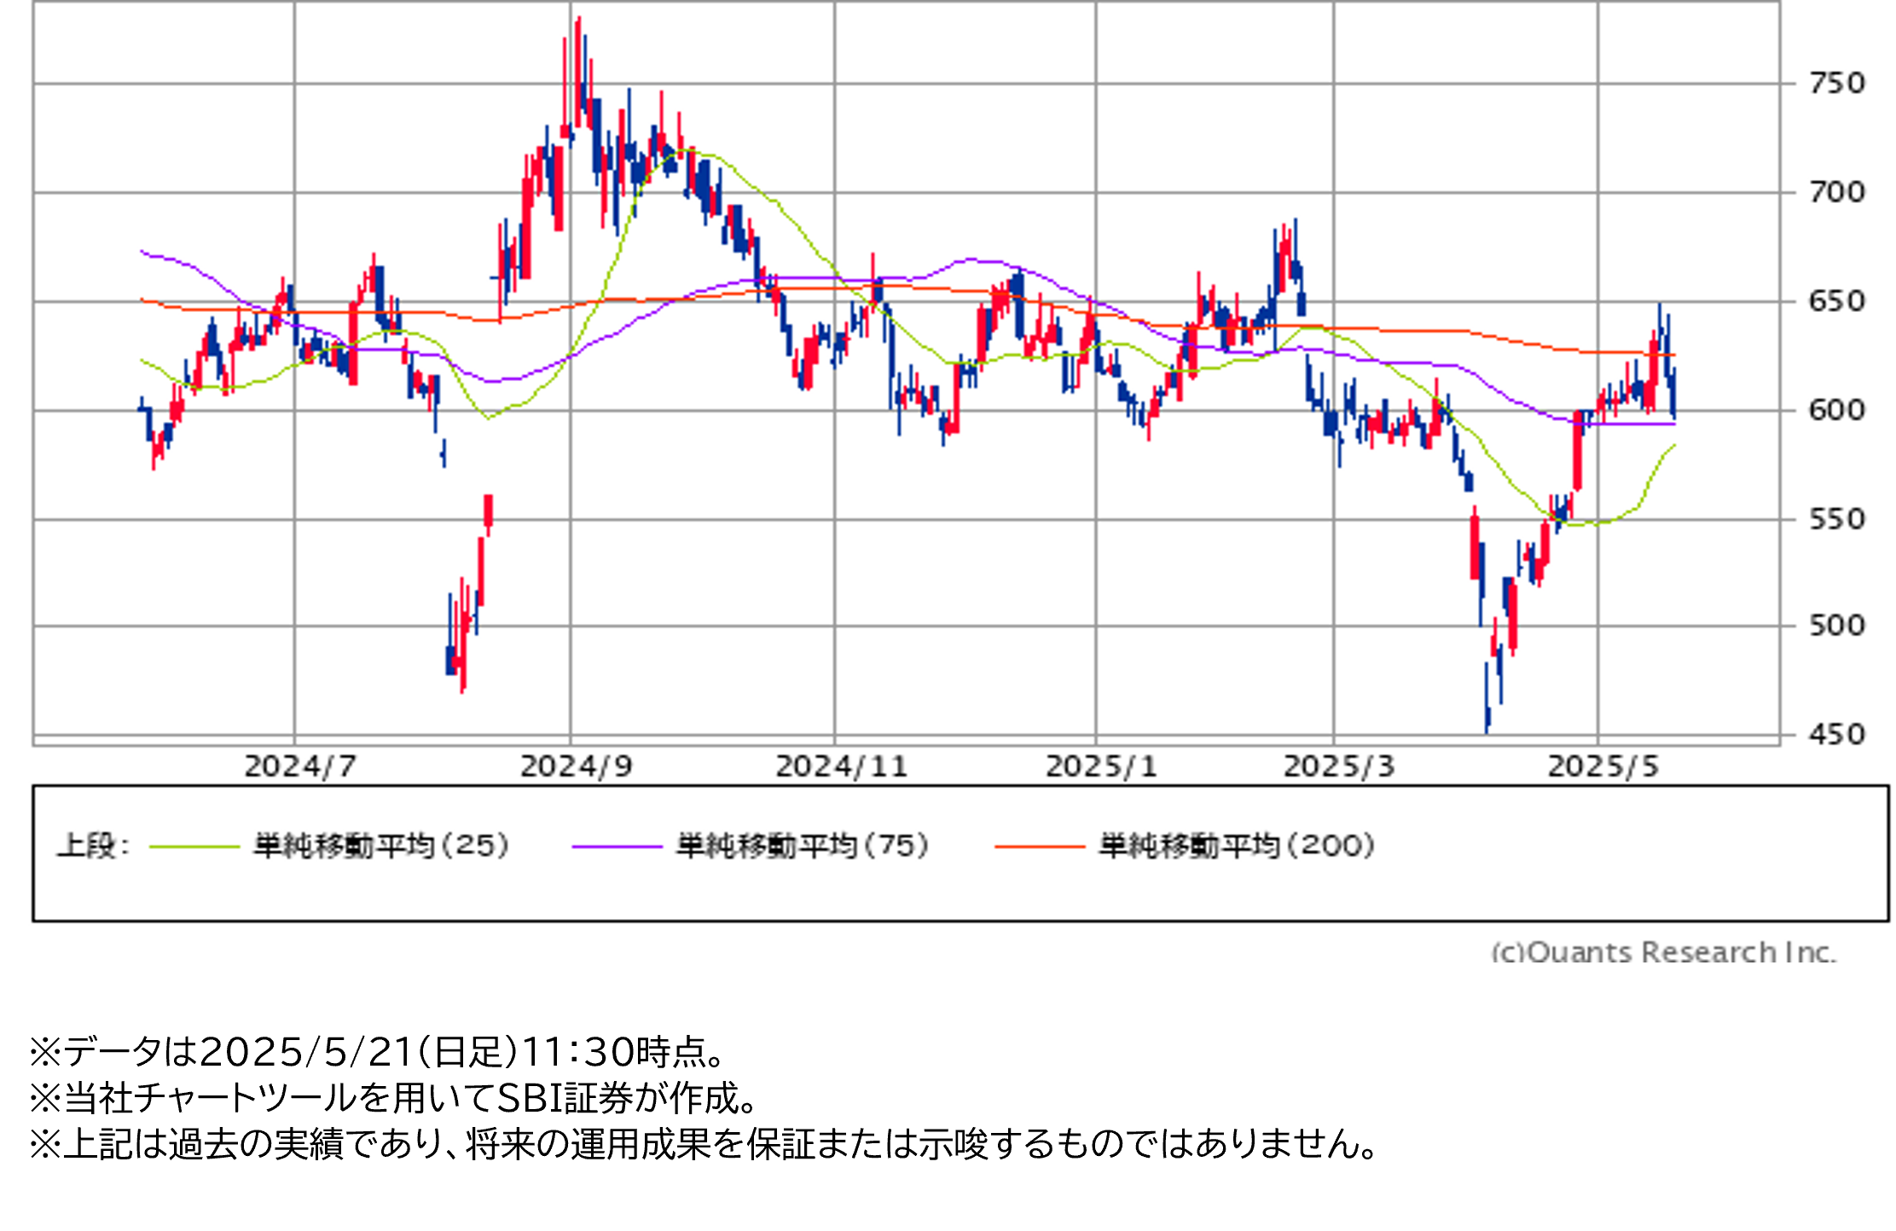Click the 450 price axis label
Screen dimensions: 1896x1231
pos(1837,735)
